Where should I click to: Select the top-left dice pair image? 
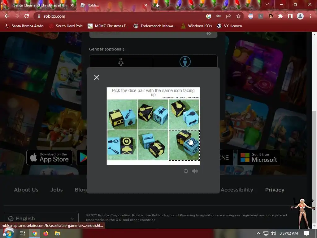tap(122, 115)
